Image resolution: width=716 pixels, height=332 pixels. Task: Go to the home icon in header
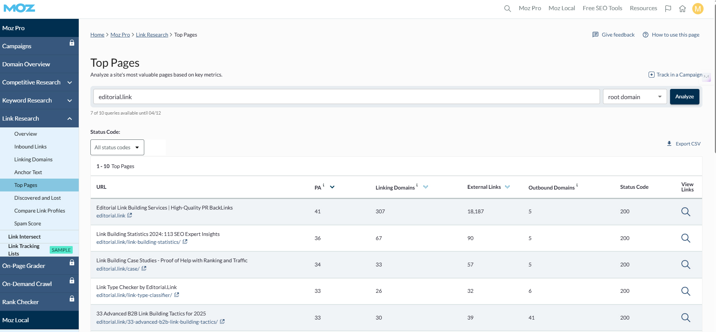point(682,8)
